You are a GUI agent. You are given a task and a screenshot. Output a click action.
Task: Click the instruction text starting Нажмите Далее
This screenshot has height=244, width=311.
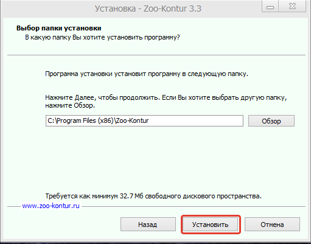click(x=166, y=97)
